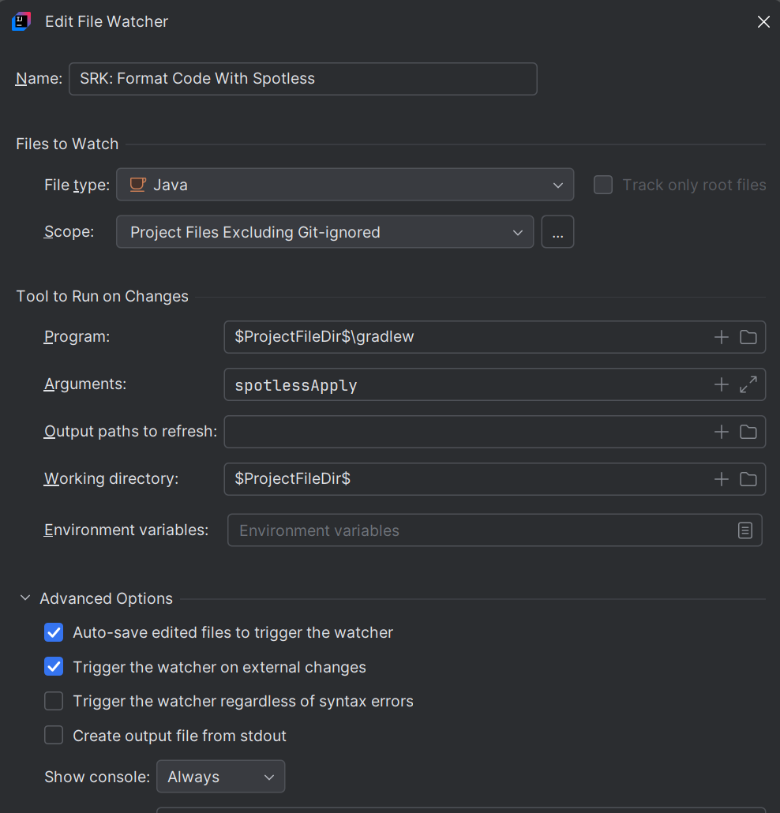Browse folder for Working directory

[748, 479]
